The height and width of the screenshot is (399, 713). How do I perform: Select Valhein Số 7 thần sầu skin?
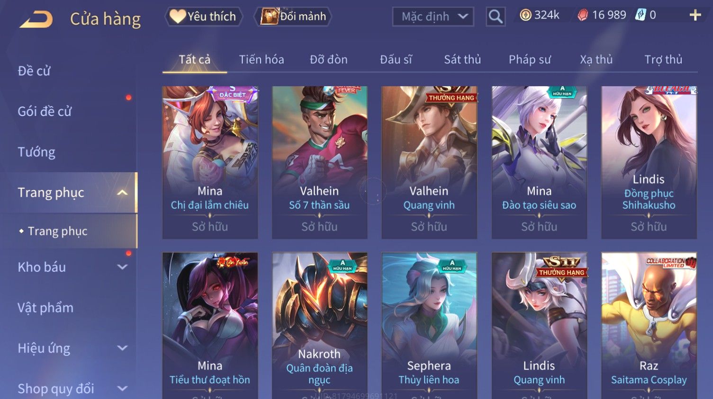point(319,162)
